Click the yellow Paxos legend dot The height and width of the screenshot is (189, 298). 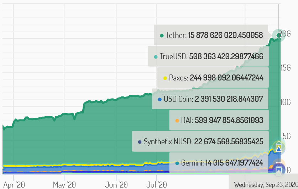tap(165, 78)
